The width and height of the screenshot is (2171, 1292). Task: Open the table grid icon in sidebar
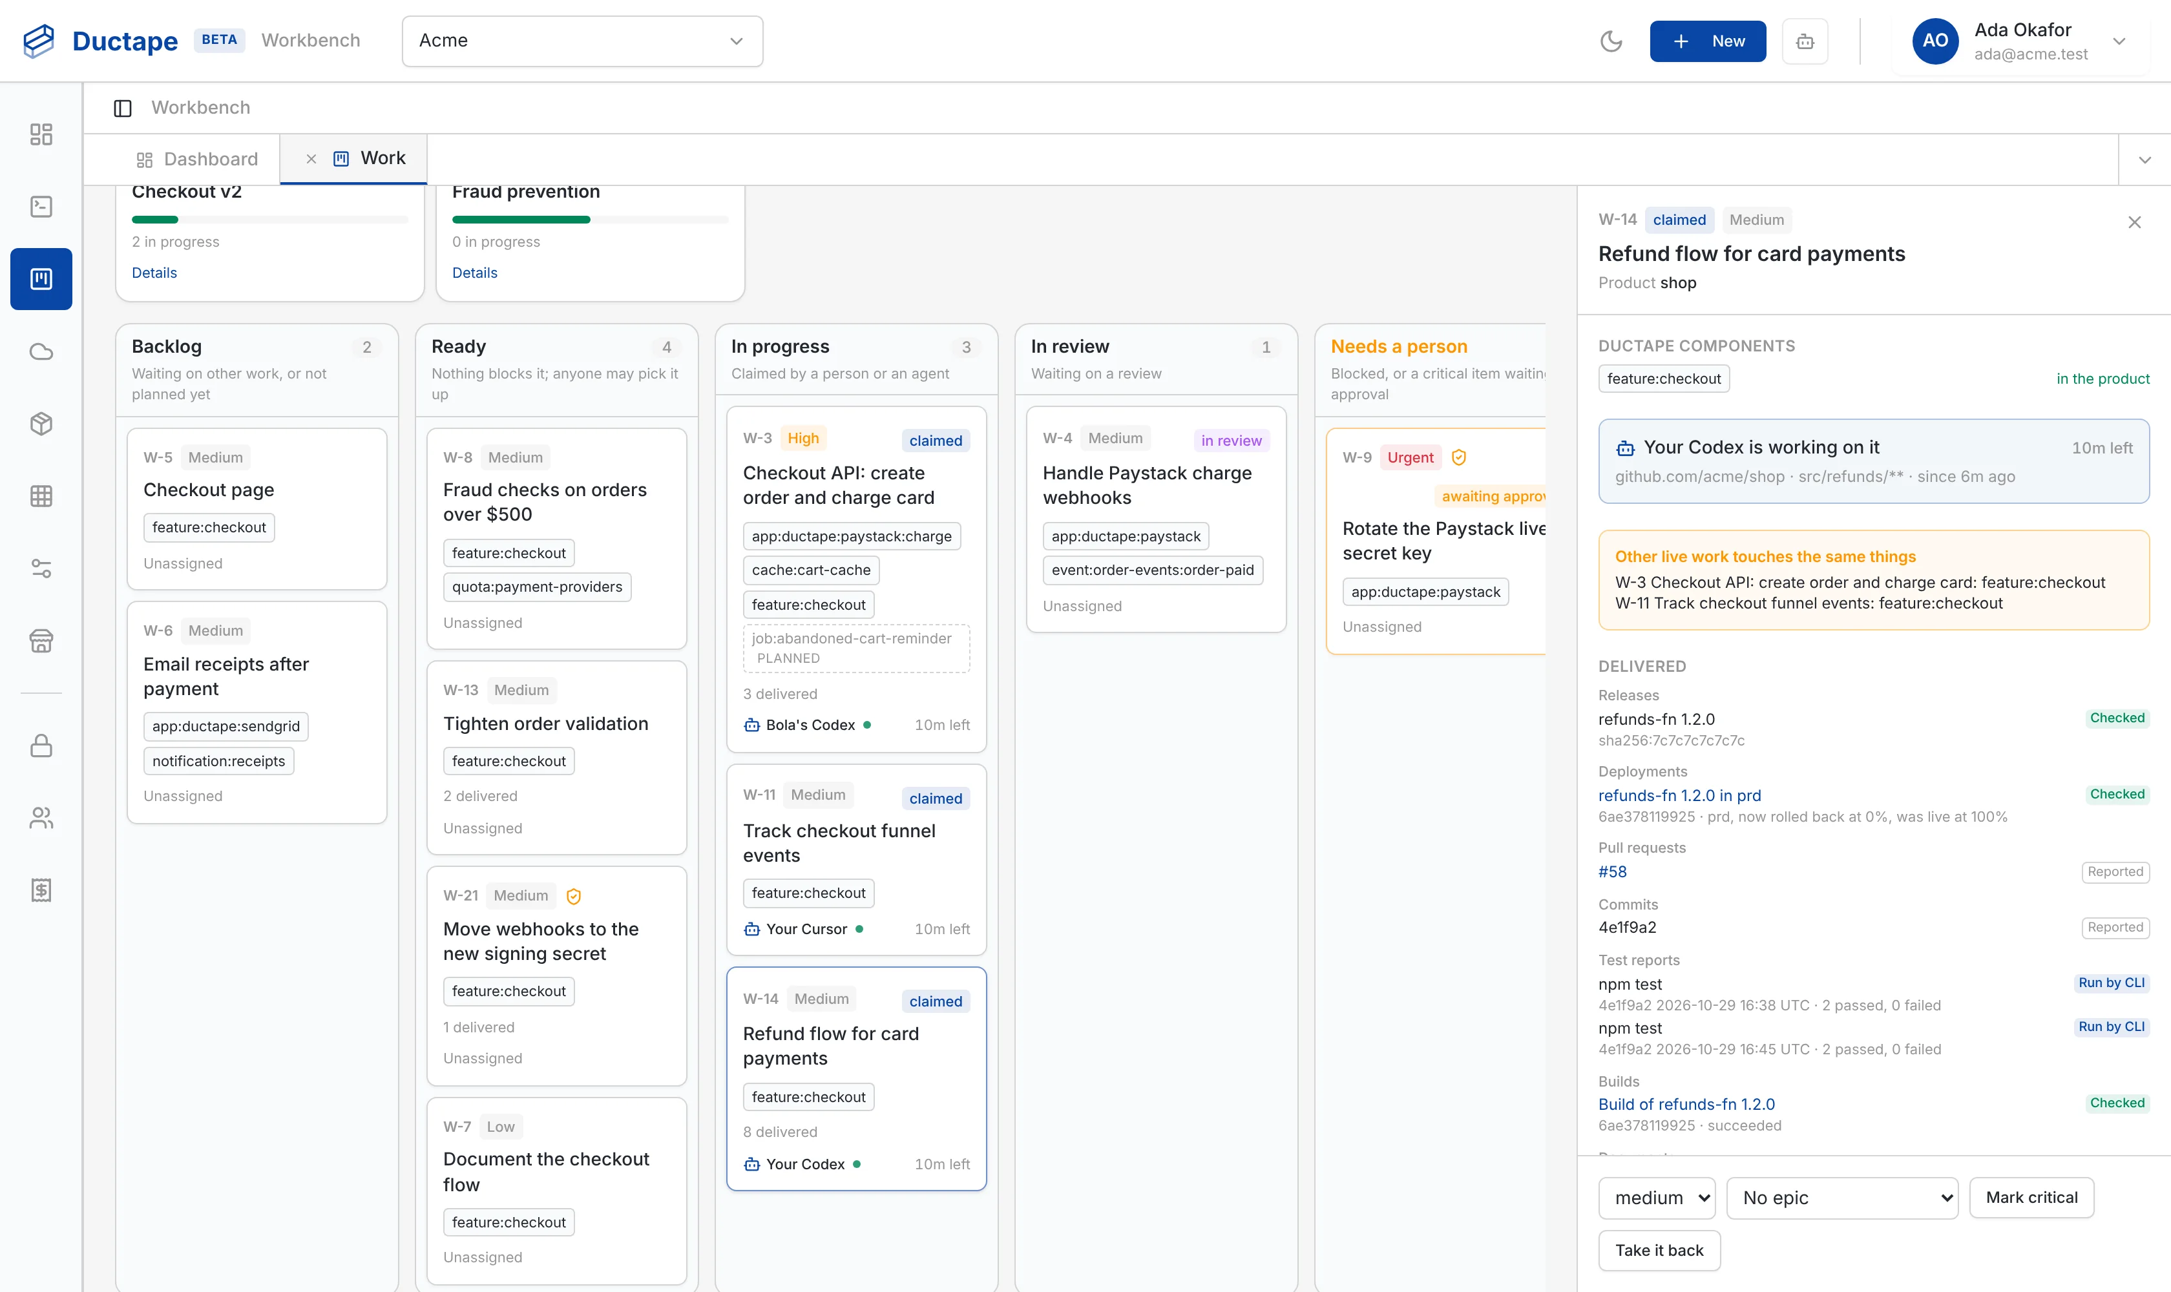(x=41, y=496)
